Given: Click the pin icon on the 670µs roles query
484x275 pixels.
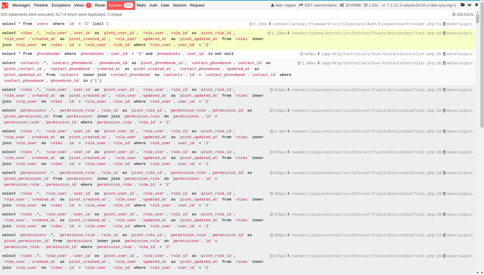Looking at the screenshot, I should point(288,152).
